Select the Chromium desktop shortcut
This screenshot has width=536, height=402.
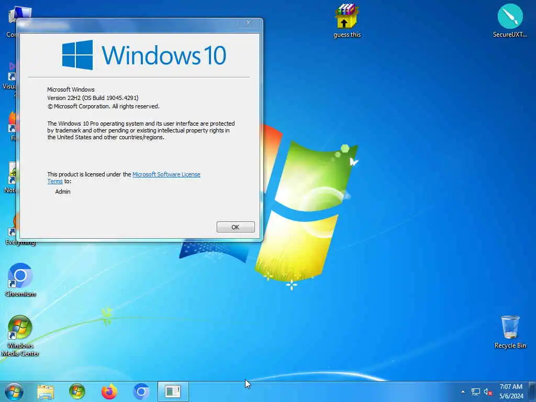pos(20,280)
